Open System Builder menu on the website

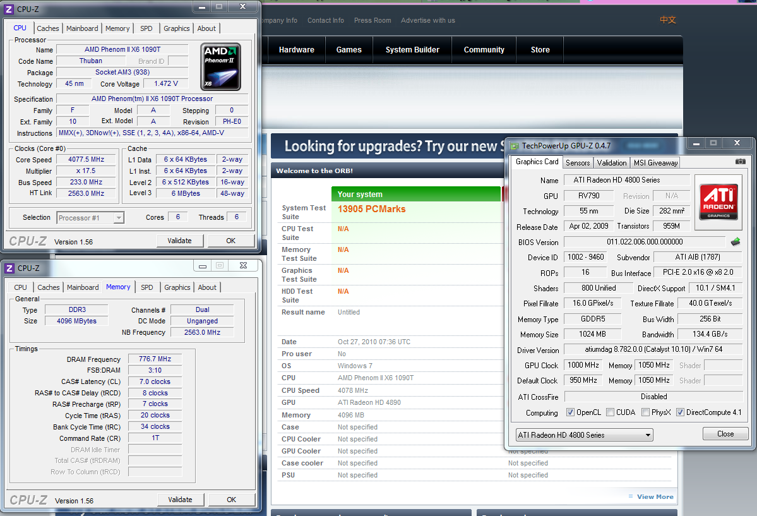(412, 50)
